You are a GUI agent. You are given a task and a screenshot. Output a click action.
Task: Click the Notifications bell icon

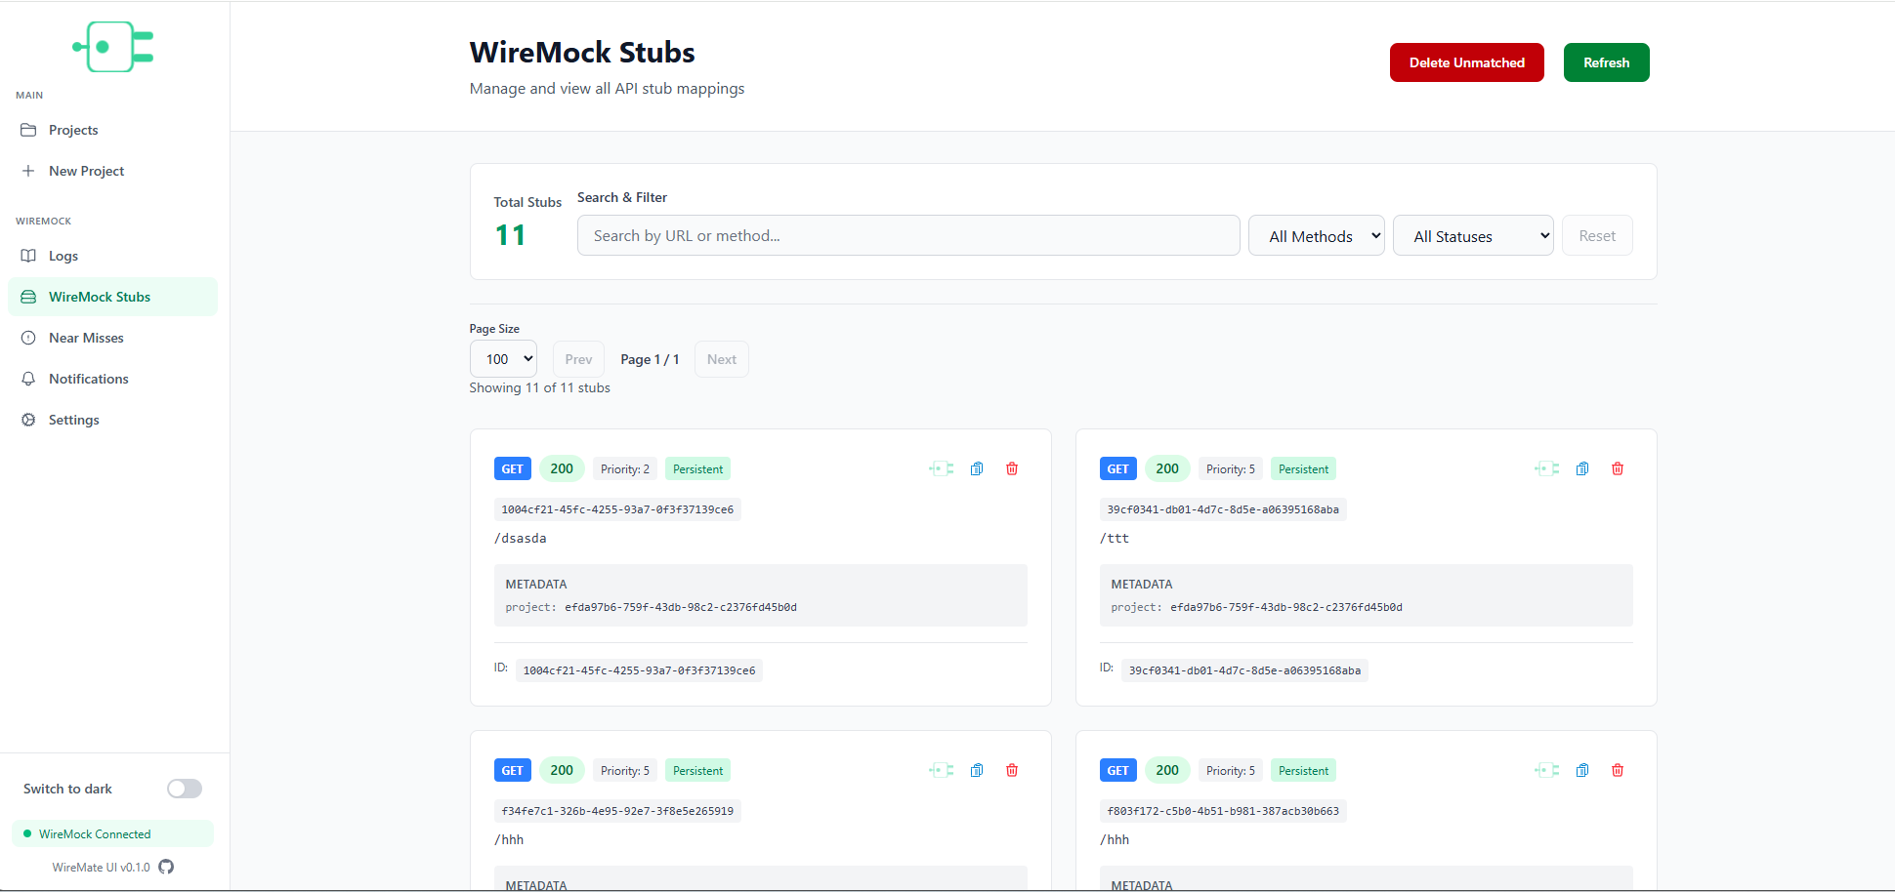click(x=28, y=379)
